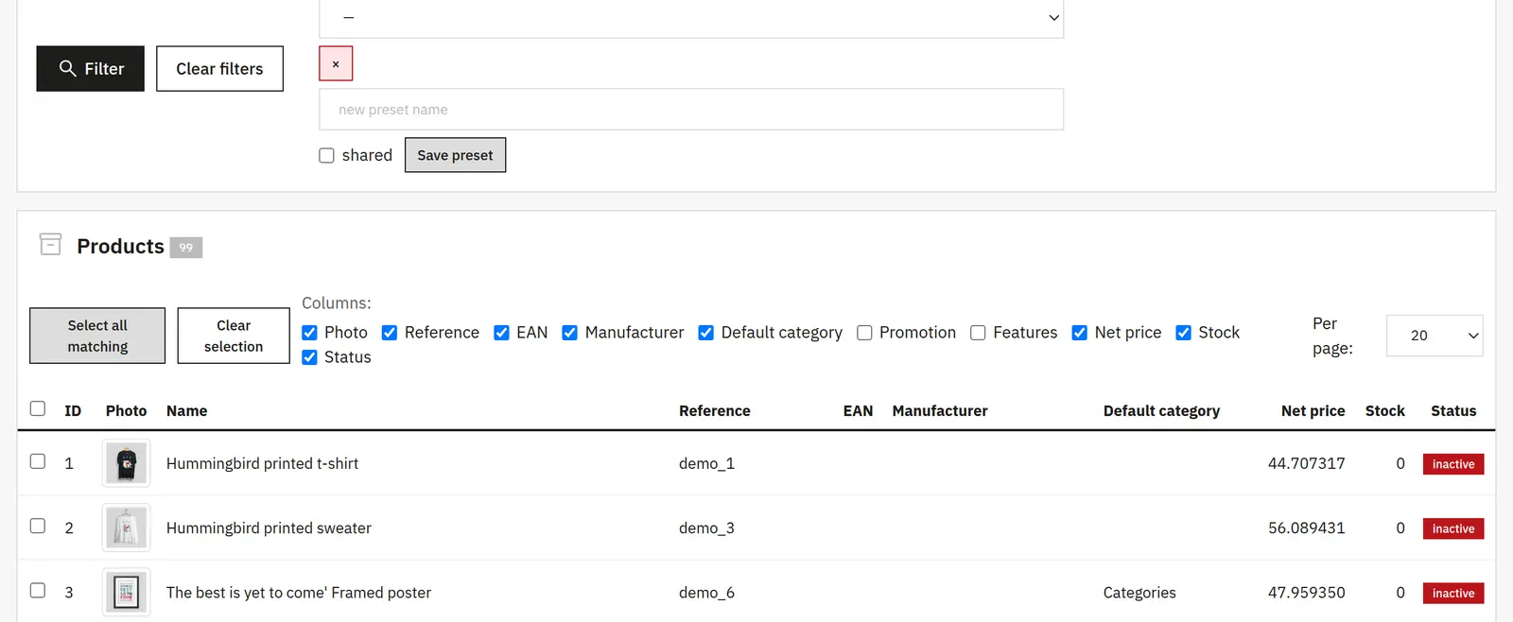Click the Clear selection button
The height and width of the screenshot is (622, 1513).
234,336
